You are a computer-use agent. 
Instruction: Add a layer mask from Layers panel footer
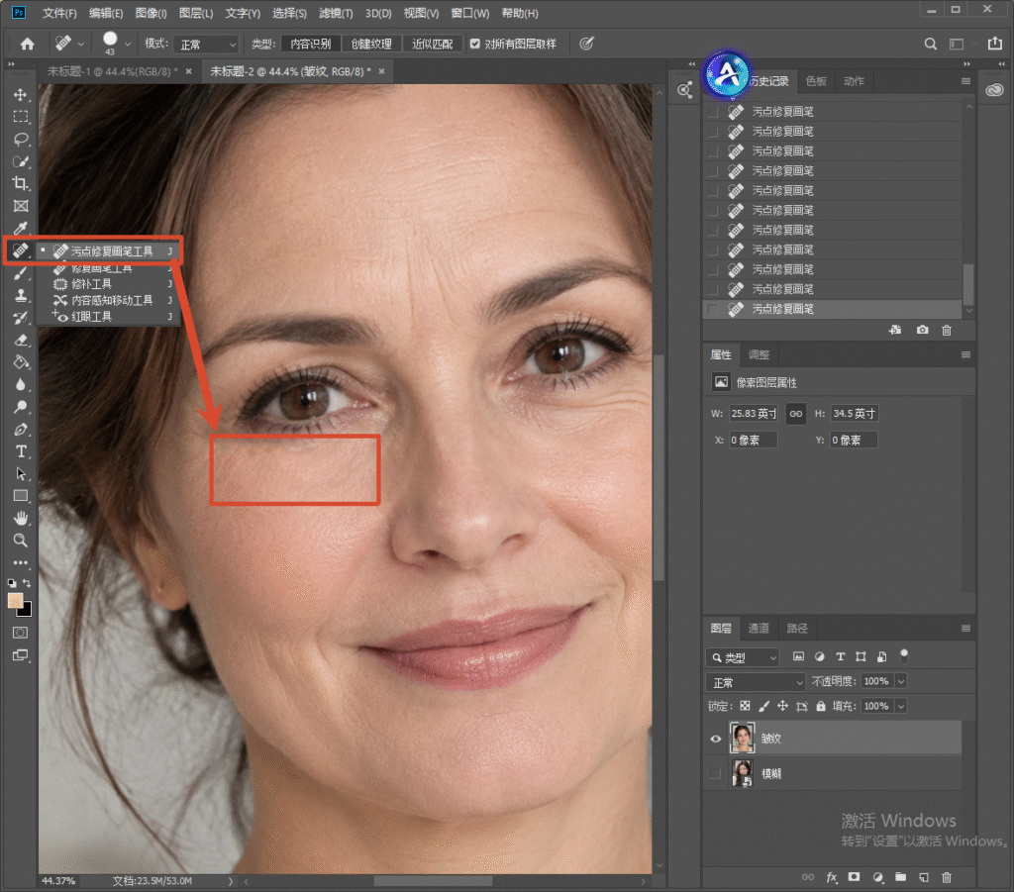coord(855,877)
